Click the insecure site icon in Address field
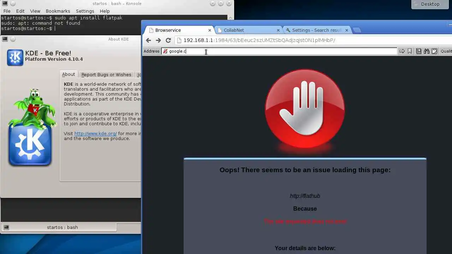This screenshot has width=452, height=254. [165, 51]
